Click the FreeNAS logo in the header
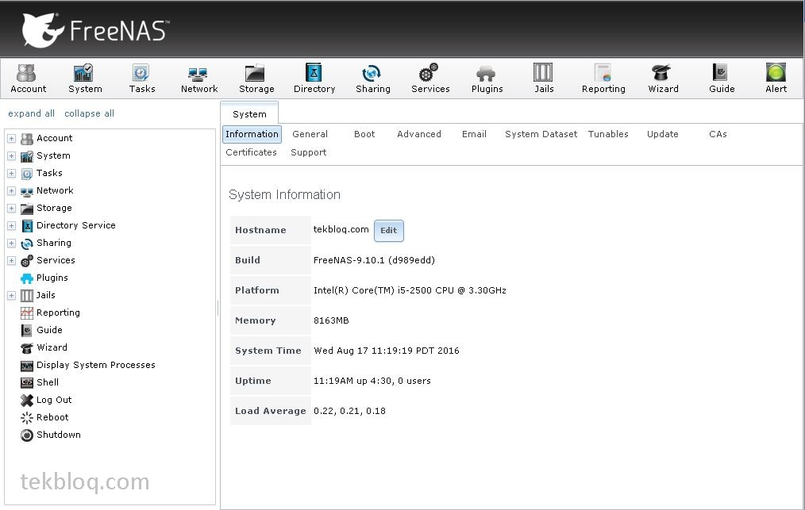The height and width of the screenshot is (510, 805). (x=94, y=30)
